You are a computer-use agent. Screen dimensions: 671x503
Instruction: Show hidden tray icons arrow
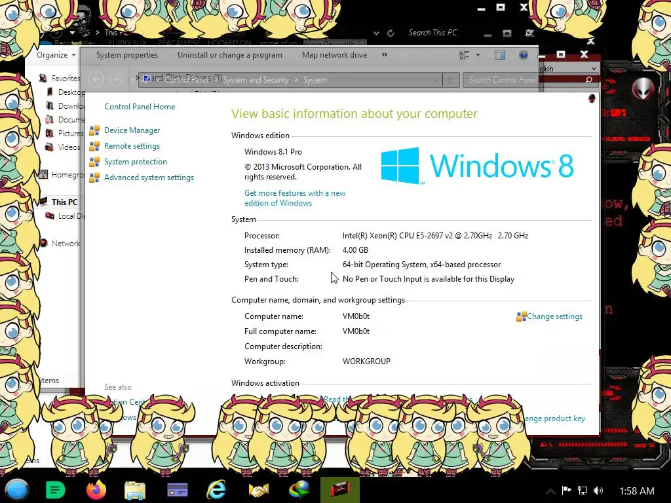click(x=550, y=491)
